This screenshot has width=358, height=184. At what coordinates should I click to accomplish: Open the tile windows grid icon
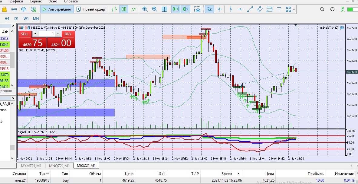pyautogui.click(x=164, y=9)
